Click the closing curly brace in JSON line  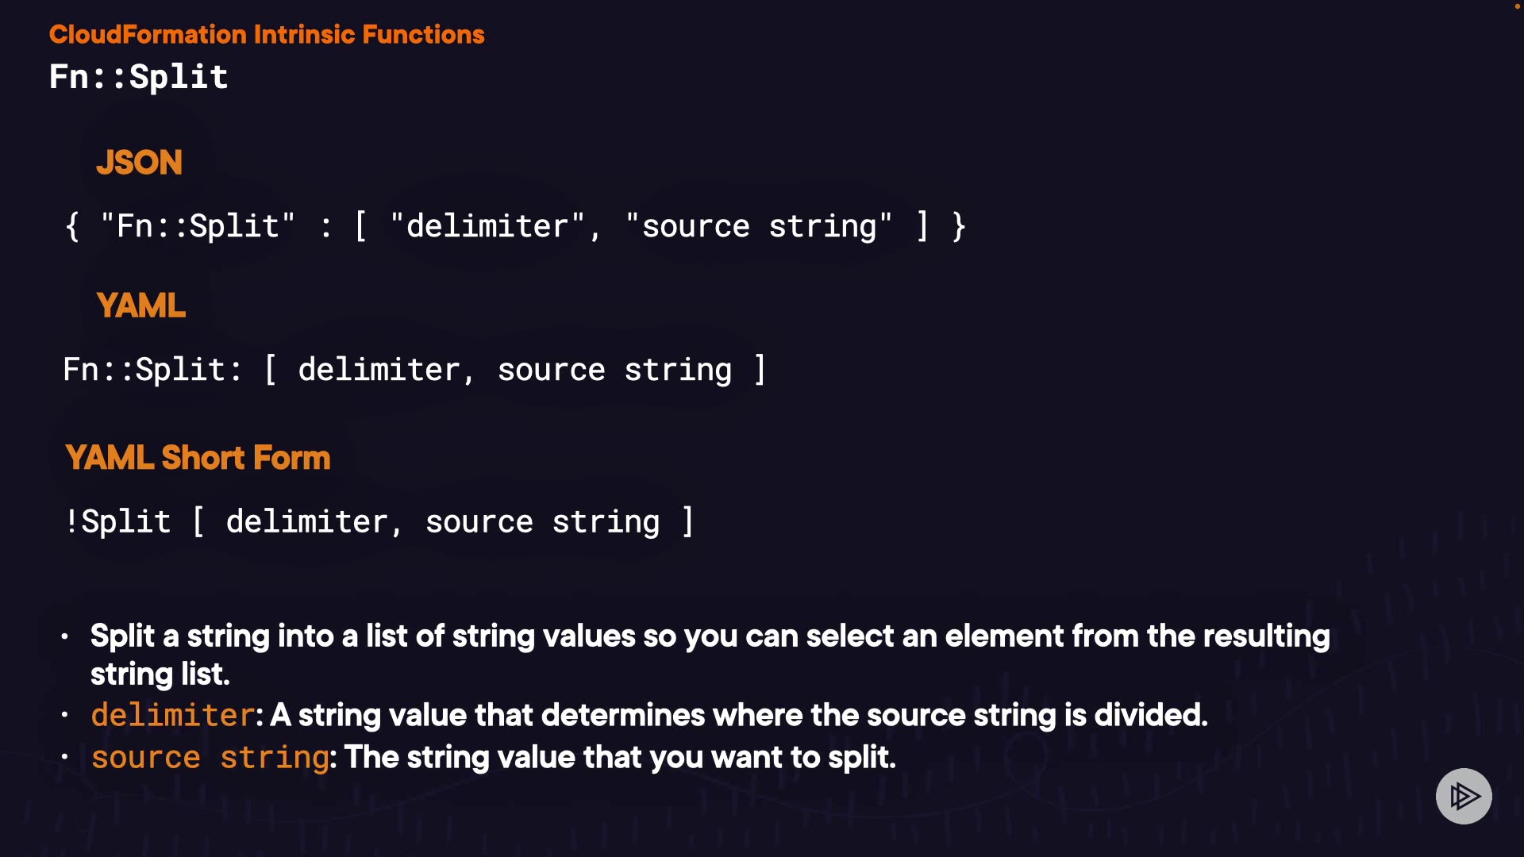[958, 226]
